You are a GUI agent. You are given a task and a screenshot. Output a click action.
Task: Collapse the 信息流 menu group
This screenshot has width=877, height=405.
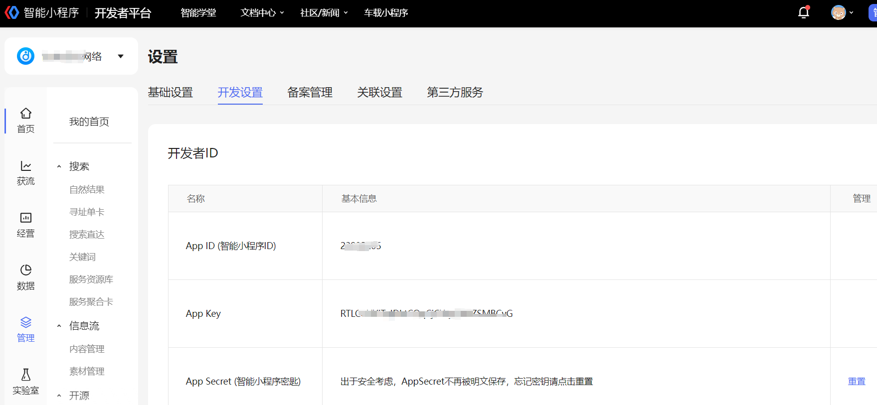59,326
